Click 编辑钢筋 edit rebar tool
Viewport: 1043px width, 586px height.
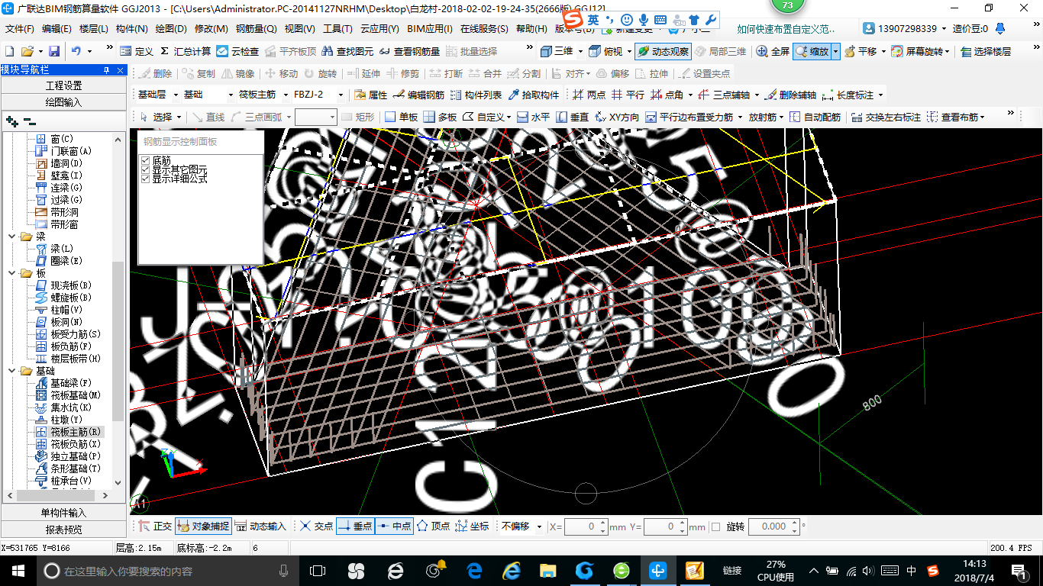coord(418,95)
